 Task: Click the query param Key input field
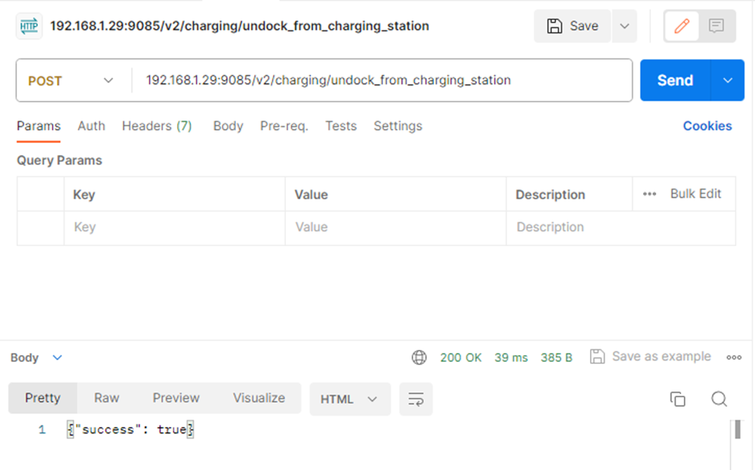[x=174, y=227]
